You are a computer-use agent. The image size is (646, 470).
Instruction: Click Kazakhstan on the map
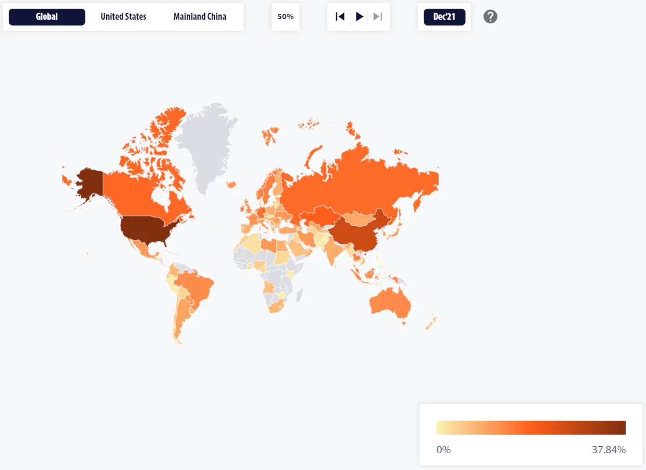(319, 217)
